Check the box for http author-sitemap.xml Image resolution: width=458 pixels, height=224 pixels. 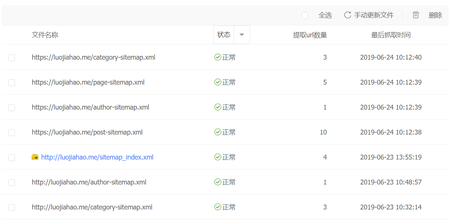(12, 183)
